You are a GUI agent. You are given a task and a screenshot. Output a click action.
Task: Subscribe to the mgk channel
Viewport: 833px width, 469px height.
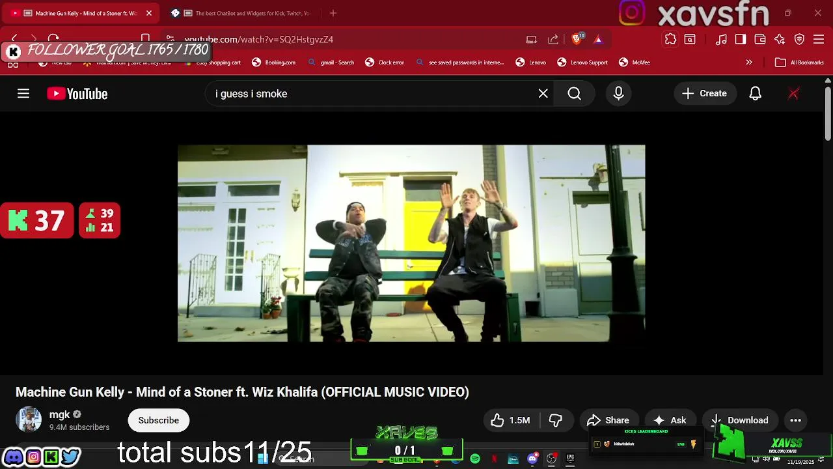158,420
